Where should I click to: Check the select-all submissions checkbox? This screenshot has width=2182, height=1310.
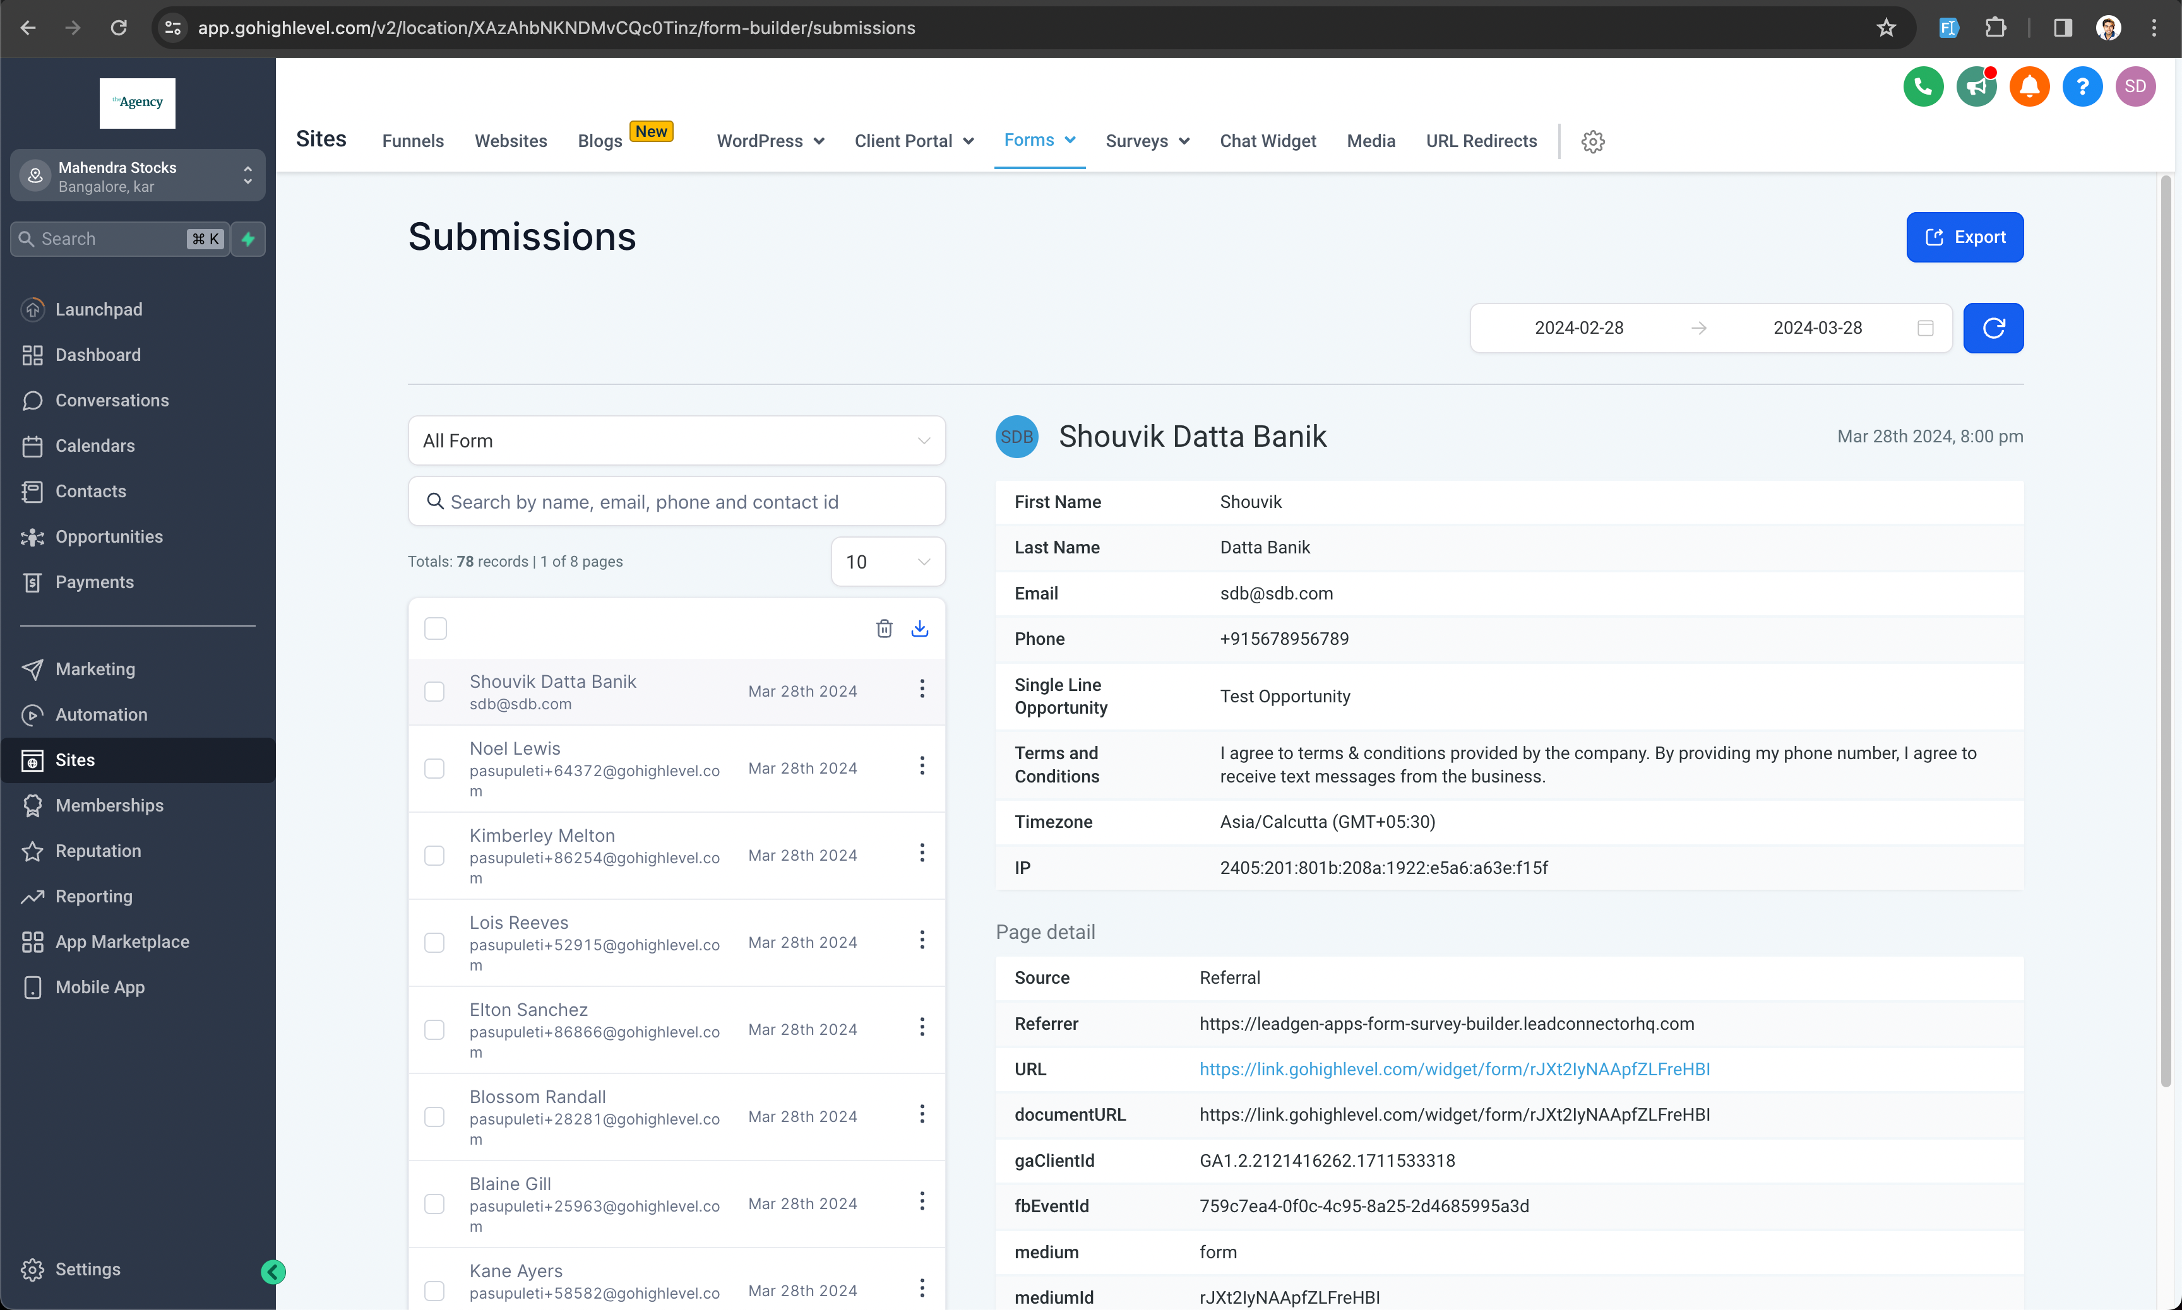coord(436,628)
